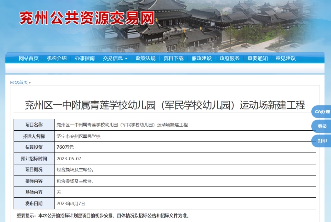Image resolution: width=331 pixels, height=222 pixels.
Task: Click the project name value in 项目名称 row
Action: coord(122,125)
